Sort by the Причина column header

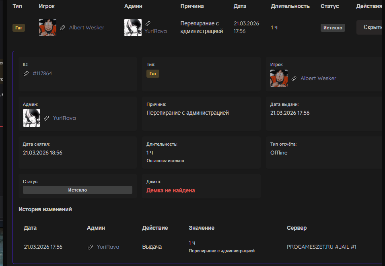[192, 6]
